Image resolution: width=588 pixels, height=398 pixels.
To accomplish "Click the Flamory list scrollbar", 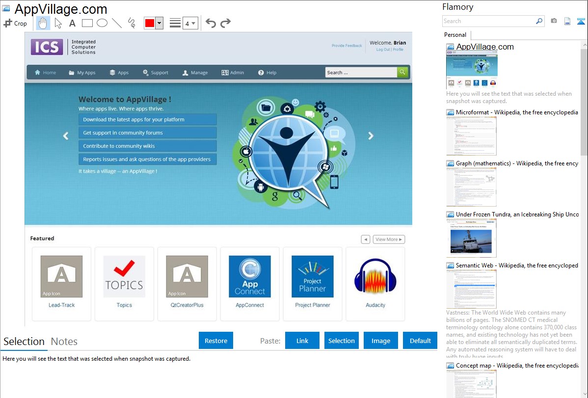I will click(x=584, y=101).
